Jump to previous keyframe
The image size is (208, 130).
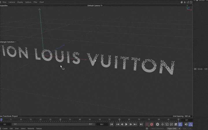click(x=118, y=124)
